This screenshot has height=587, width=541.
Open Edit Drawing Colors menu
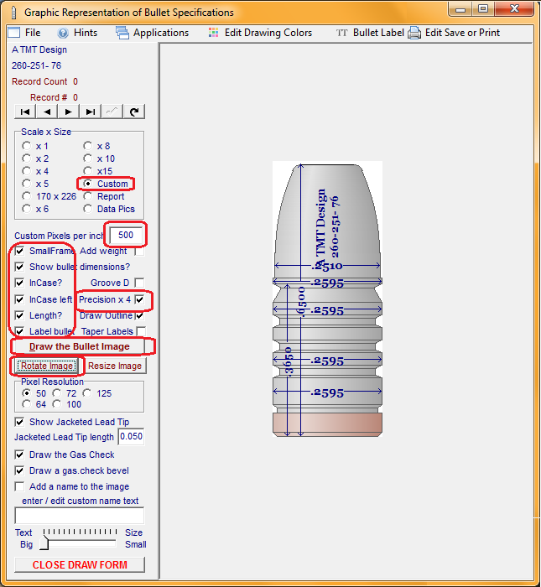tap(268, 33)
